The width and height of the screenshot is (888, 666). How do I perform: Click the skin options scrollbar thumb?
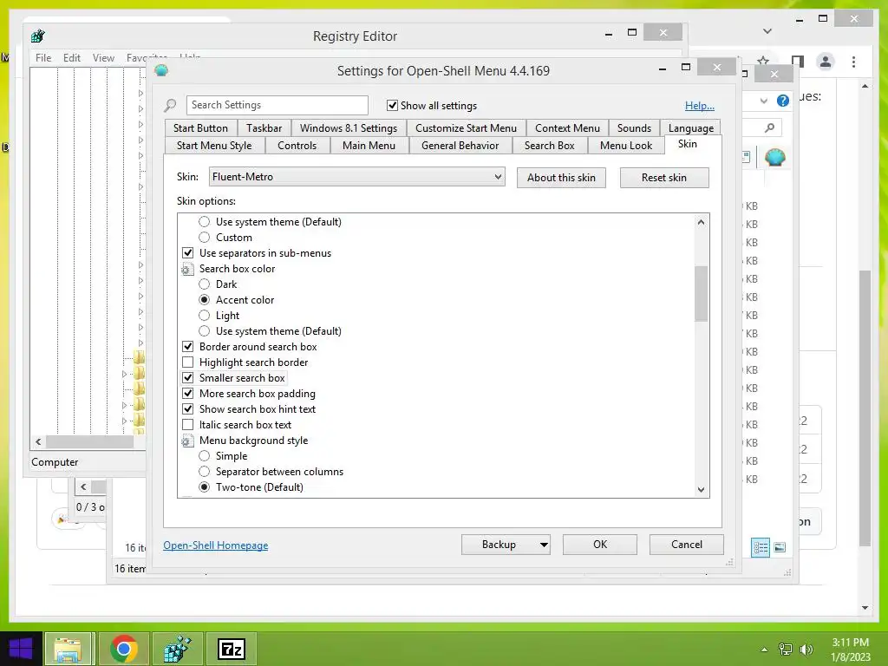pos(701,293)
